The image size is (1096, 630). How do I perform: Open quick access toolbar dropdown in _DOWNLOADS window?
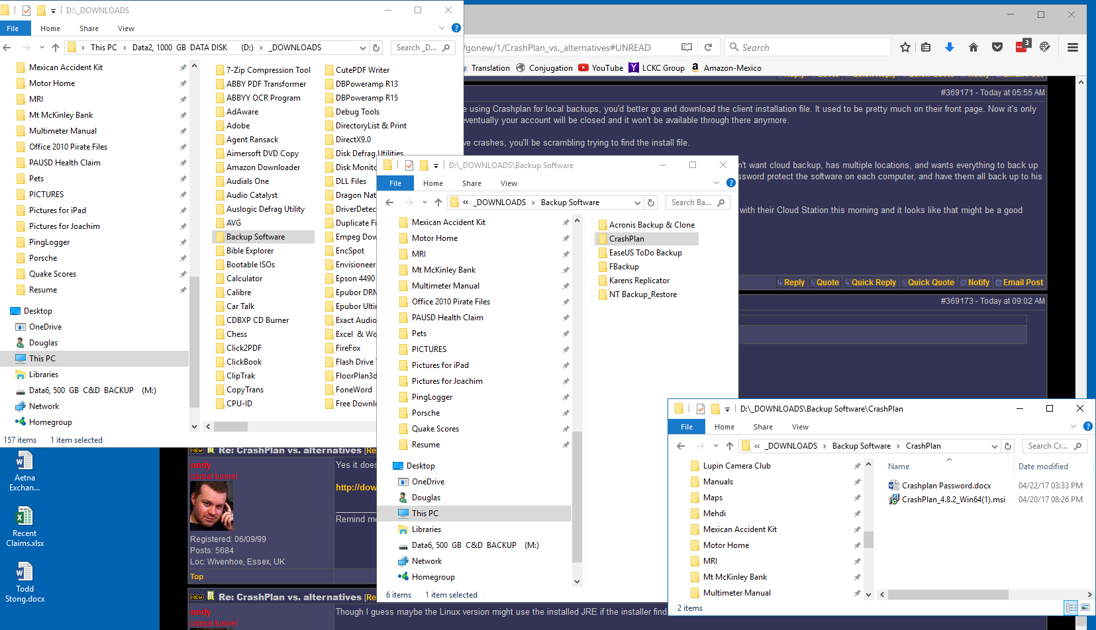point(54,11)
